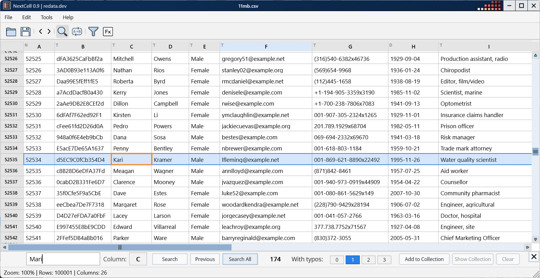Click the forward navigation arrow
The width and height of the screenshot is (540, 278).
(49, 32)
